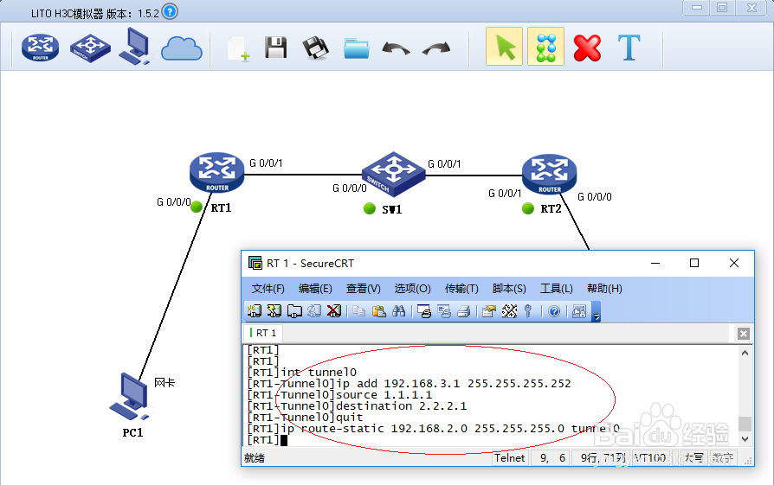Open the 帮助(H) menu

pos(604,289)
